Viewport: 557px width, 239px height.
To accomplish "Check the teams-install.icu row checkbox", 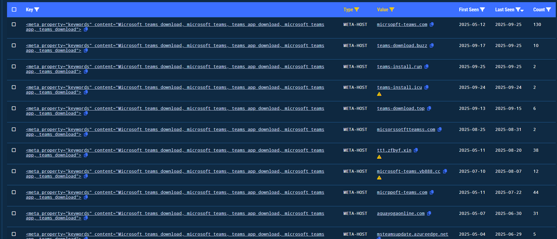I will (x=13, y=87).
